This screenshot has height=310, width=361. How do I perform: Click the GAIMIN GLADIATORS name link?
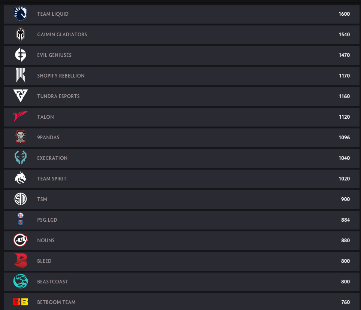pyautogui.click(x=62, y=34)
